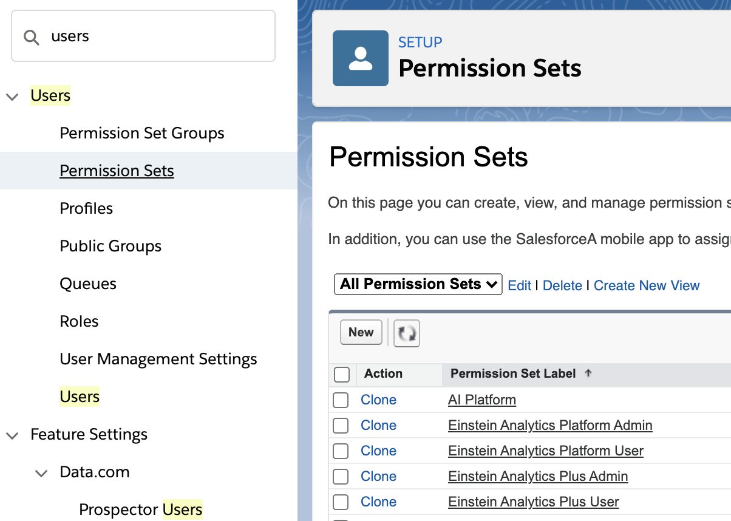Open Einstein Analytics Platform Admin permission set
Screen dimensions: 731x521
click(x=550, y=426)
